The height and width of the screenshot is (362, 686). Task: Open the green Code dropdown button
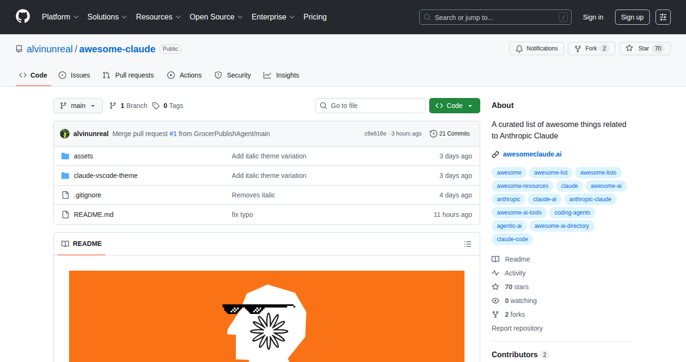454,106
